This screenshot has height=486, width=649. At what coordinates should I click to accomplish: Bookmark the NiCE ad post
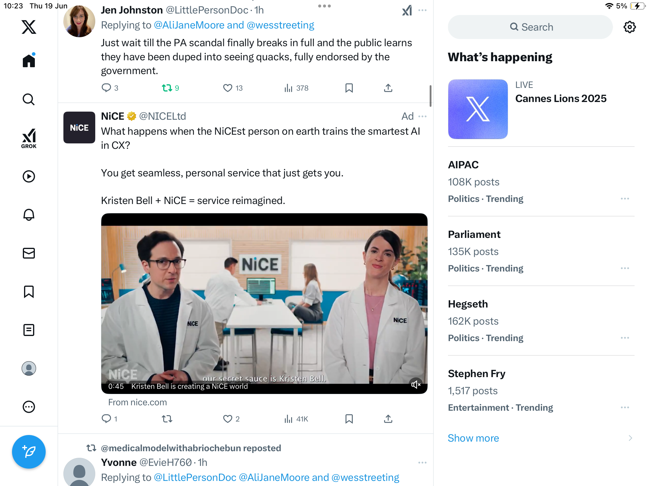[x=349, y=419]
